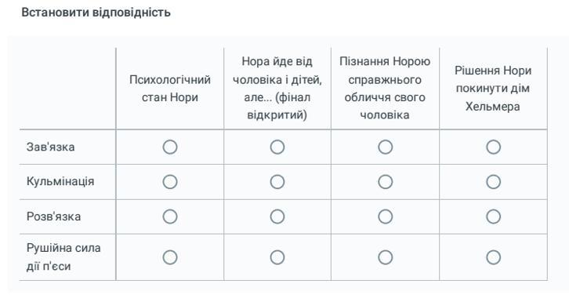Select Зав'язка radio for Пізнання Норою справжнього обличчя

pos(385,147)
